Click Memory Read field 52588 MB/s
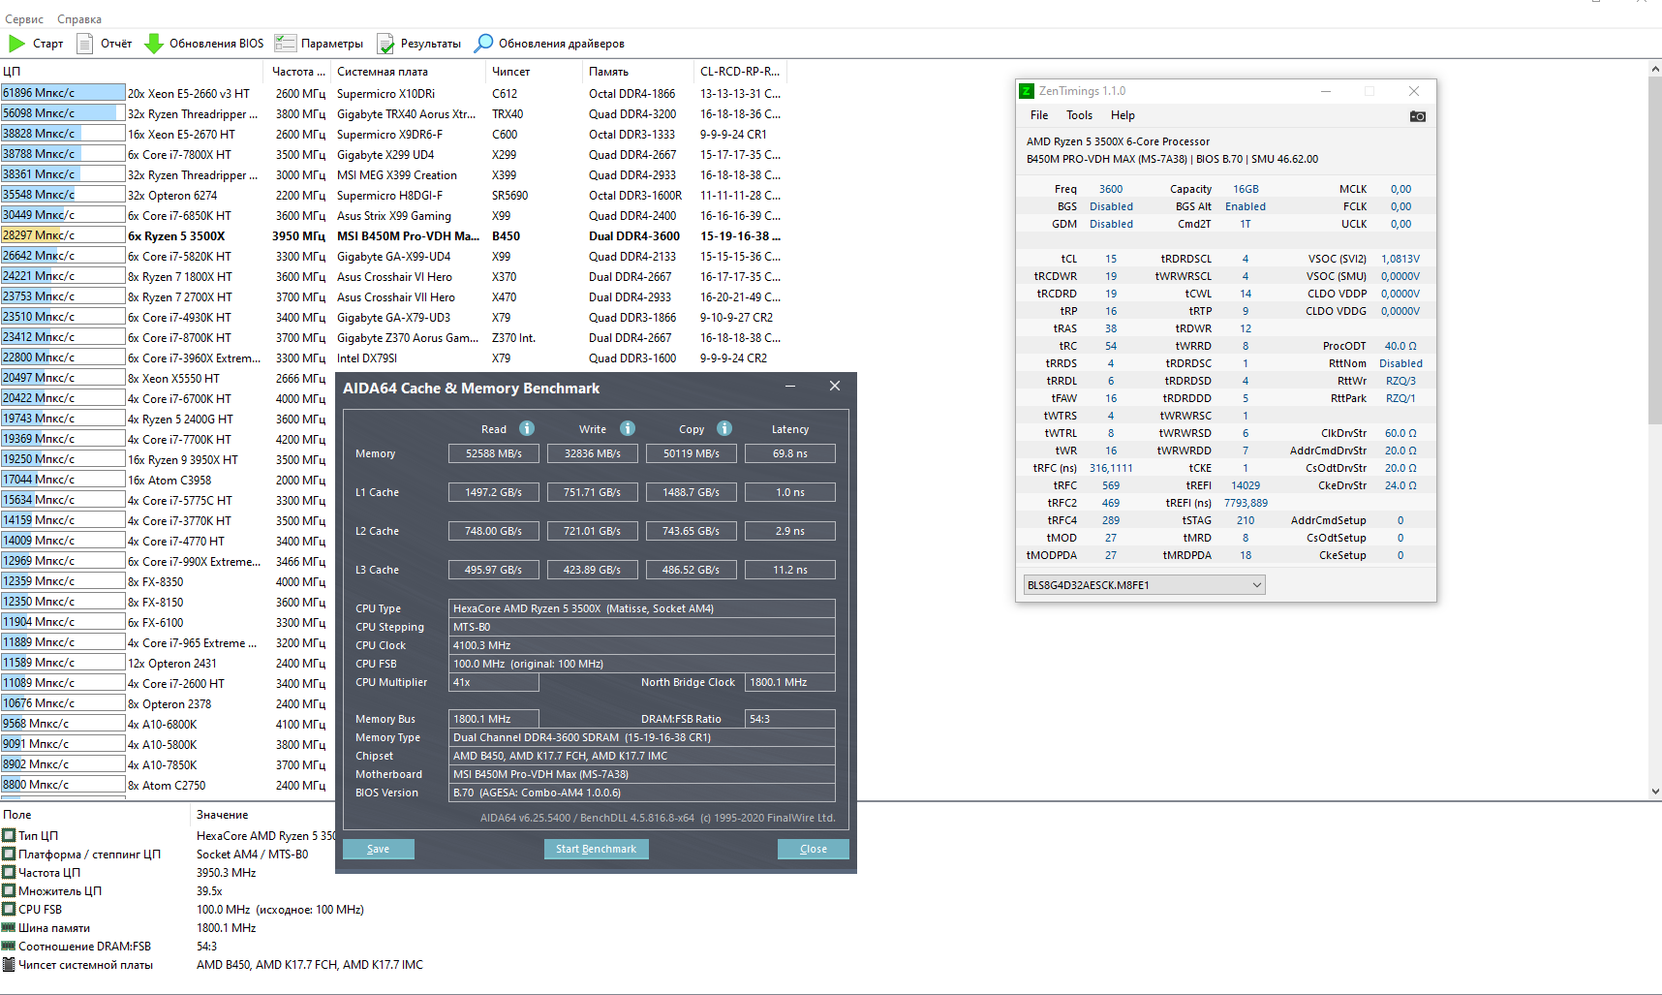The image size is (1662, 995). 494,453
